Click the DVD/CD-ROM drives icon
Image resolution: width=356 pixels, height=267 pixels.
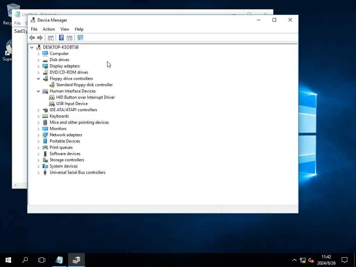point(45,72)
